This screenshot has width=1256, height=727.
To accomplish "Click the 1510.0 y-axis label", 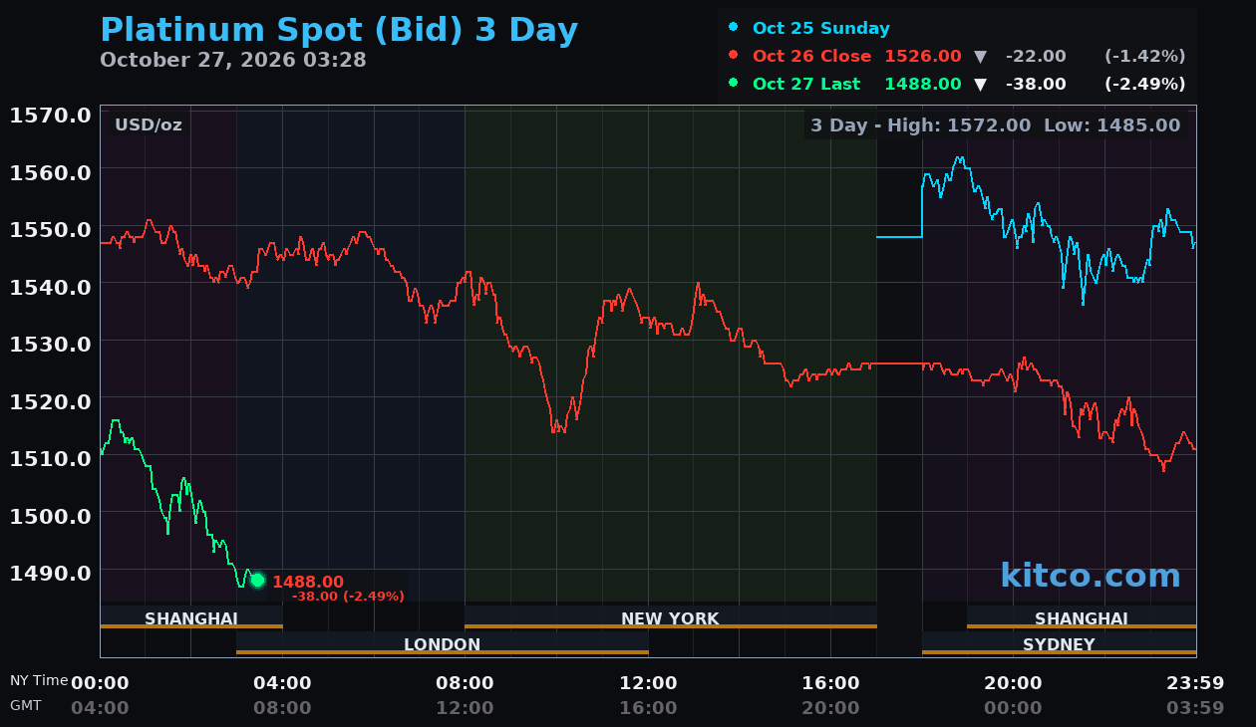I will click(51, 457).
